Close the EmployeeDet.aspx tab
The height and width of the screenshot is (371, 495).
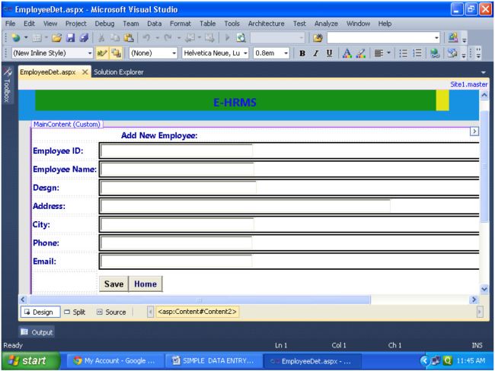click(x=85, y=72)
